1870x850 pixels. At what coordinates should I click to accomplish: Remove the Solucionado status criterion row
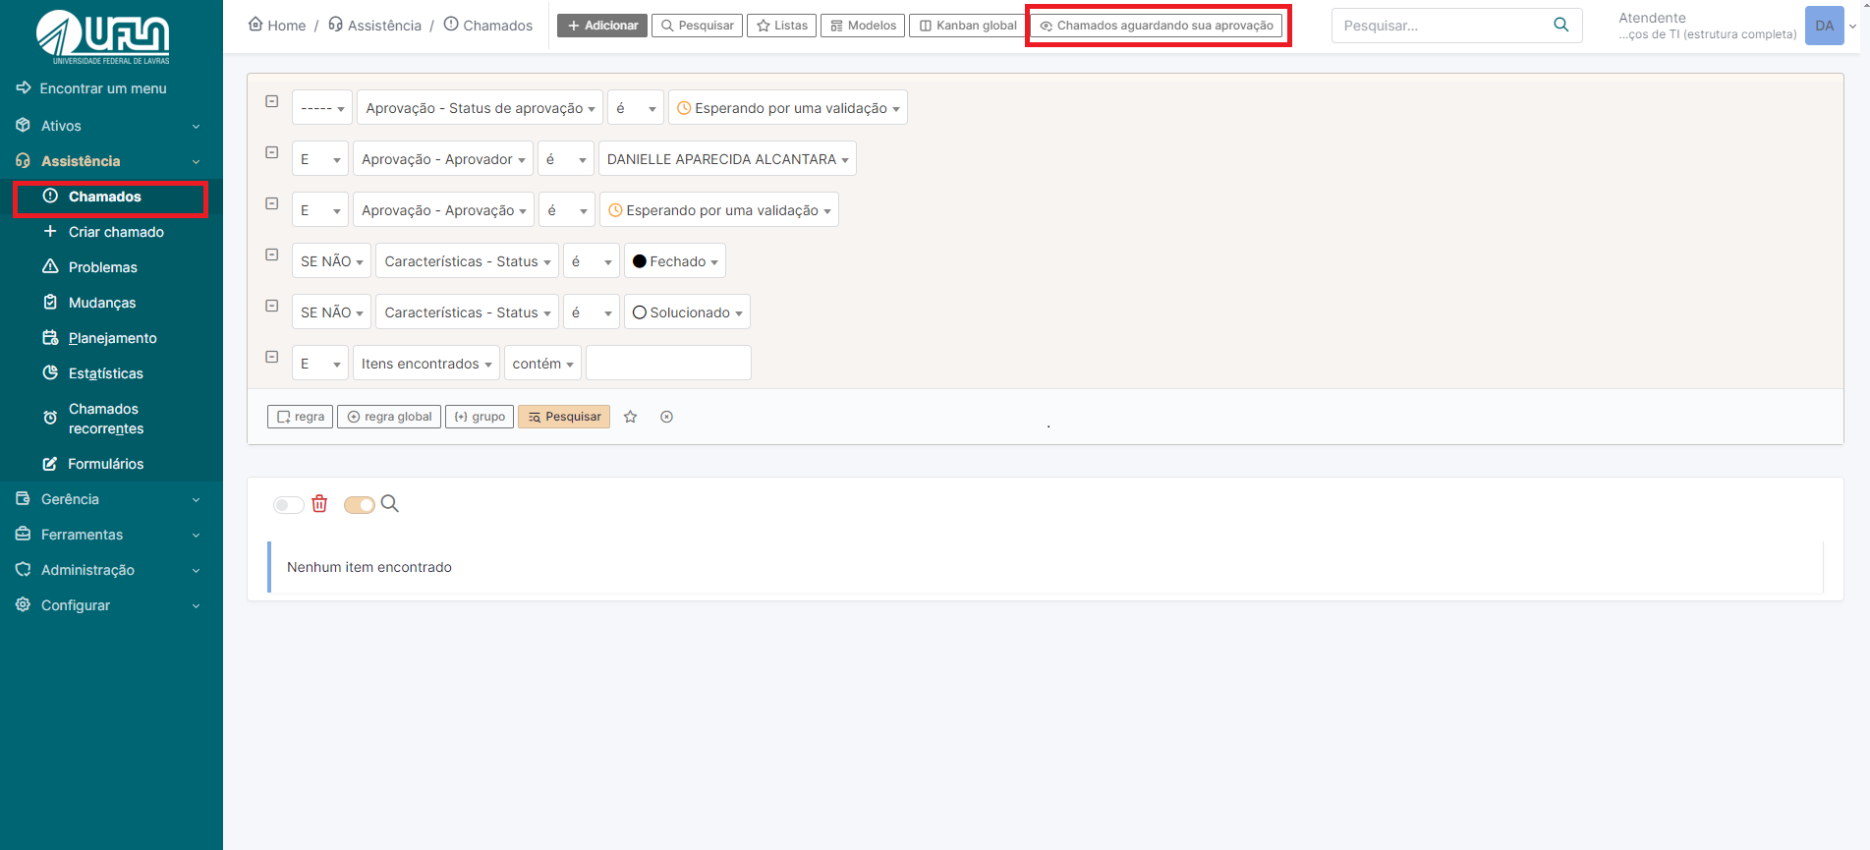coord(272,306)
